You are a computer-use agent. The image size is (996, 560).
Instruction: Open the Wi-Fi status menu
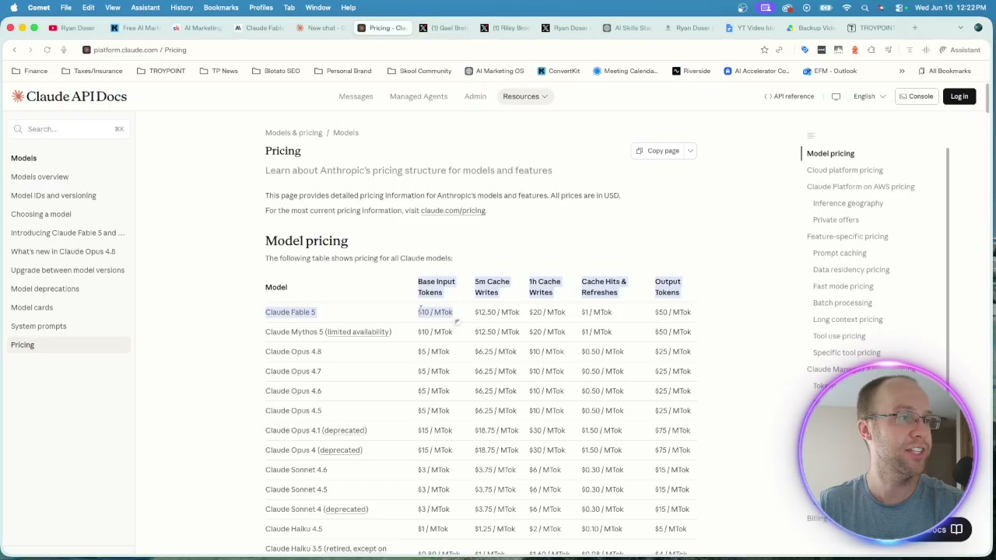pyautogui.click(x=847, y=8)
